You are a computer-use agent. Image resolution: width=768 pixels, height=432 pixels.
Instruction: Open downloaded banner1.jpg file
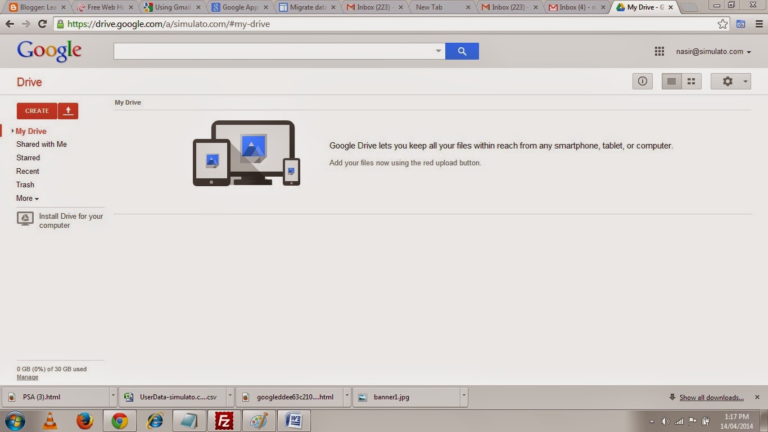coord(406,397)
